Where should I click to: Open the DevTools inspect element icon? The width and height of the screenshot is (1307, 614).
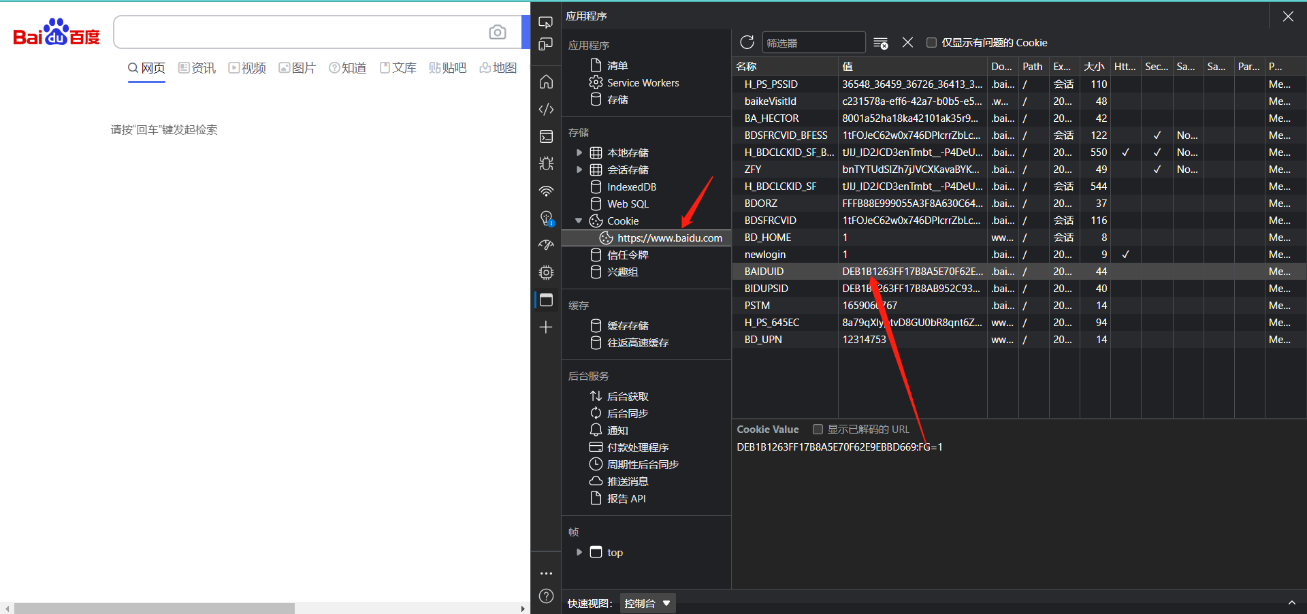546,22
